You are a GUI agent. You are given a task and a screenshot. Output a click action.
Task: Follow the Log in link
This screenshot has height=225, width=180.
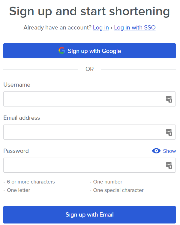pos(101,28)
